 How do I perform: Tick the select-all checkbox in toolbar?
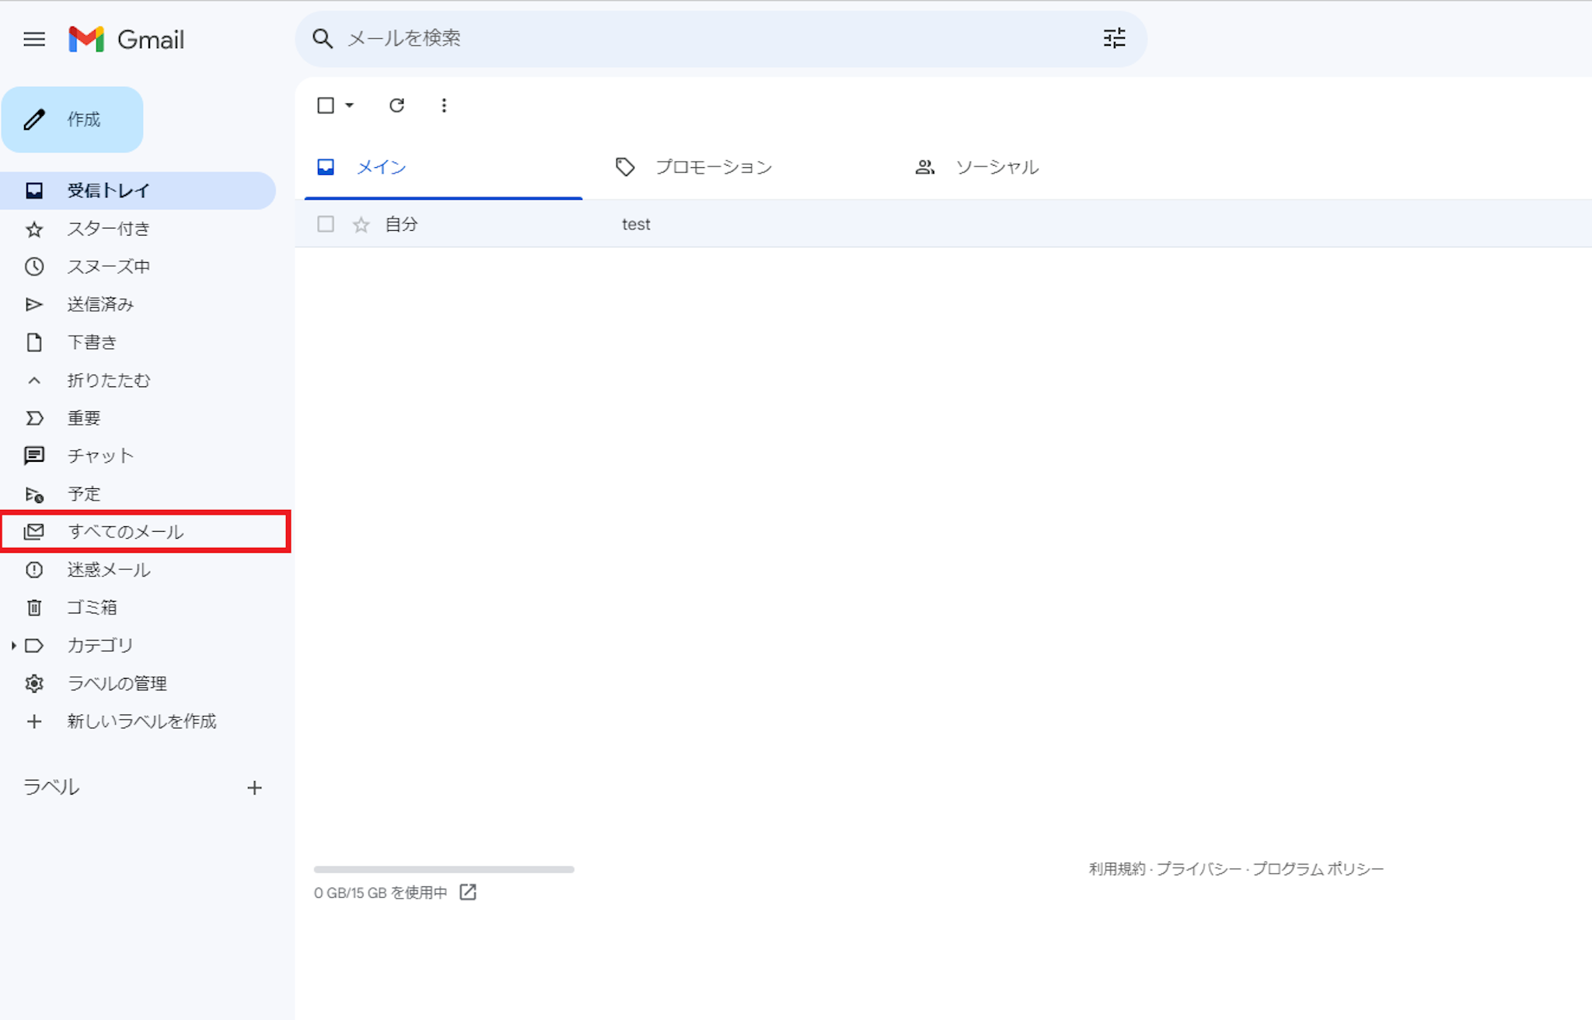point(326,105)
